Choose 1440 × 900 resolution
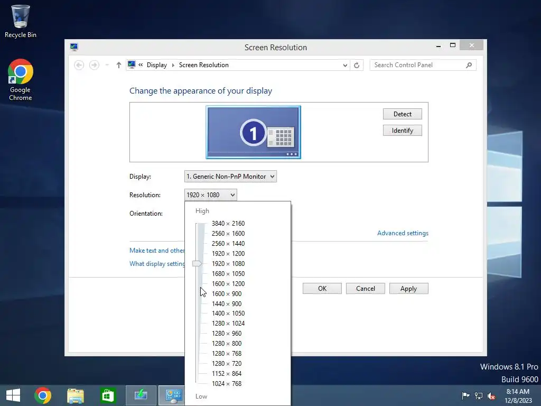 (227, 304)
